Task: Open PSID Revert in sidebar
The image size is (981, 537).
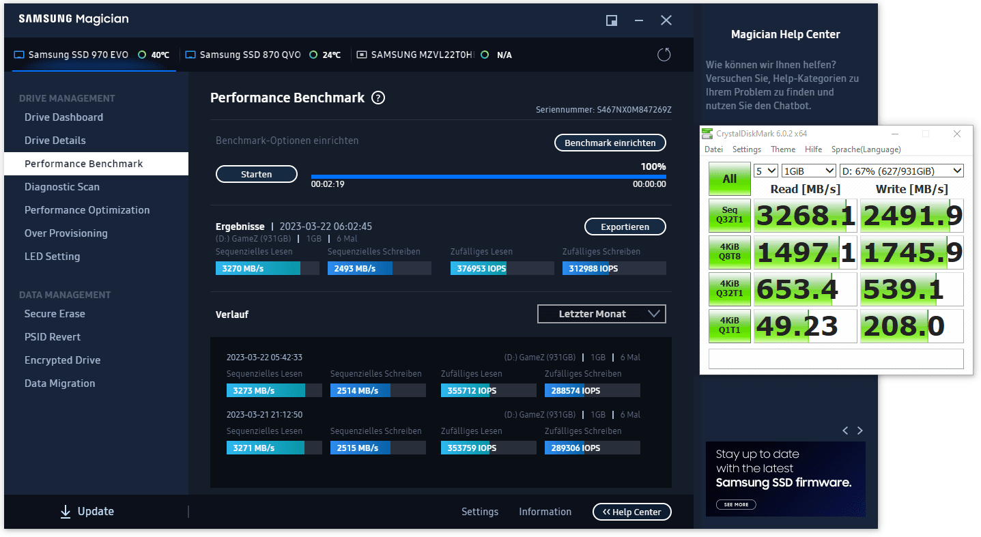Action: click(x=53, y=337)
